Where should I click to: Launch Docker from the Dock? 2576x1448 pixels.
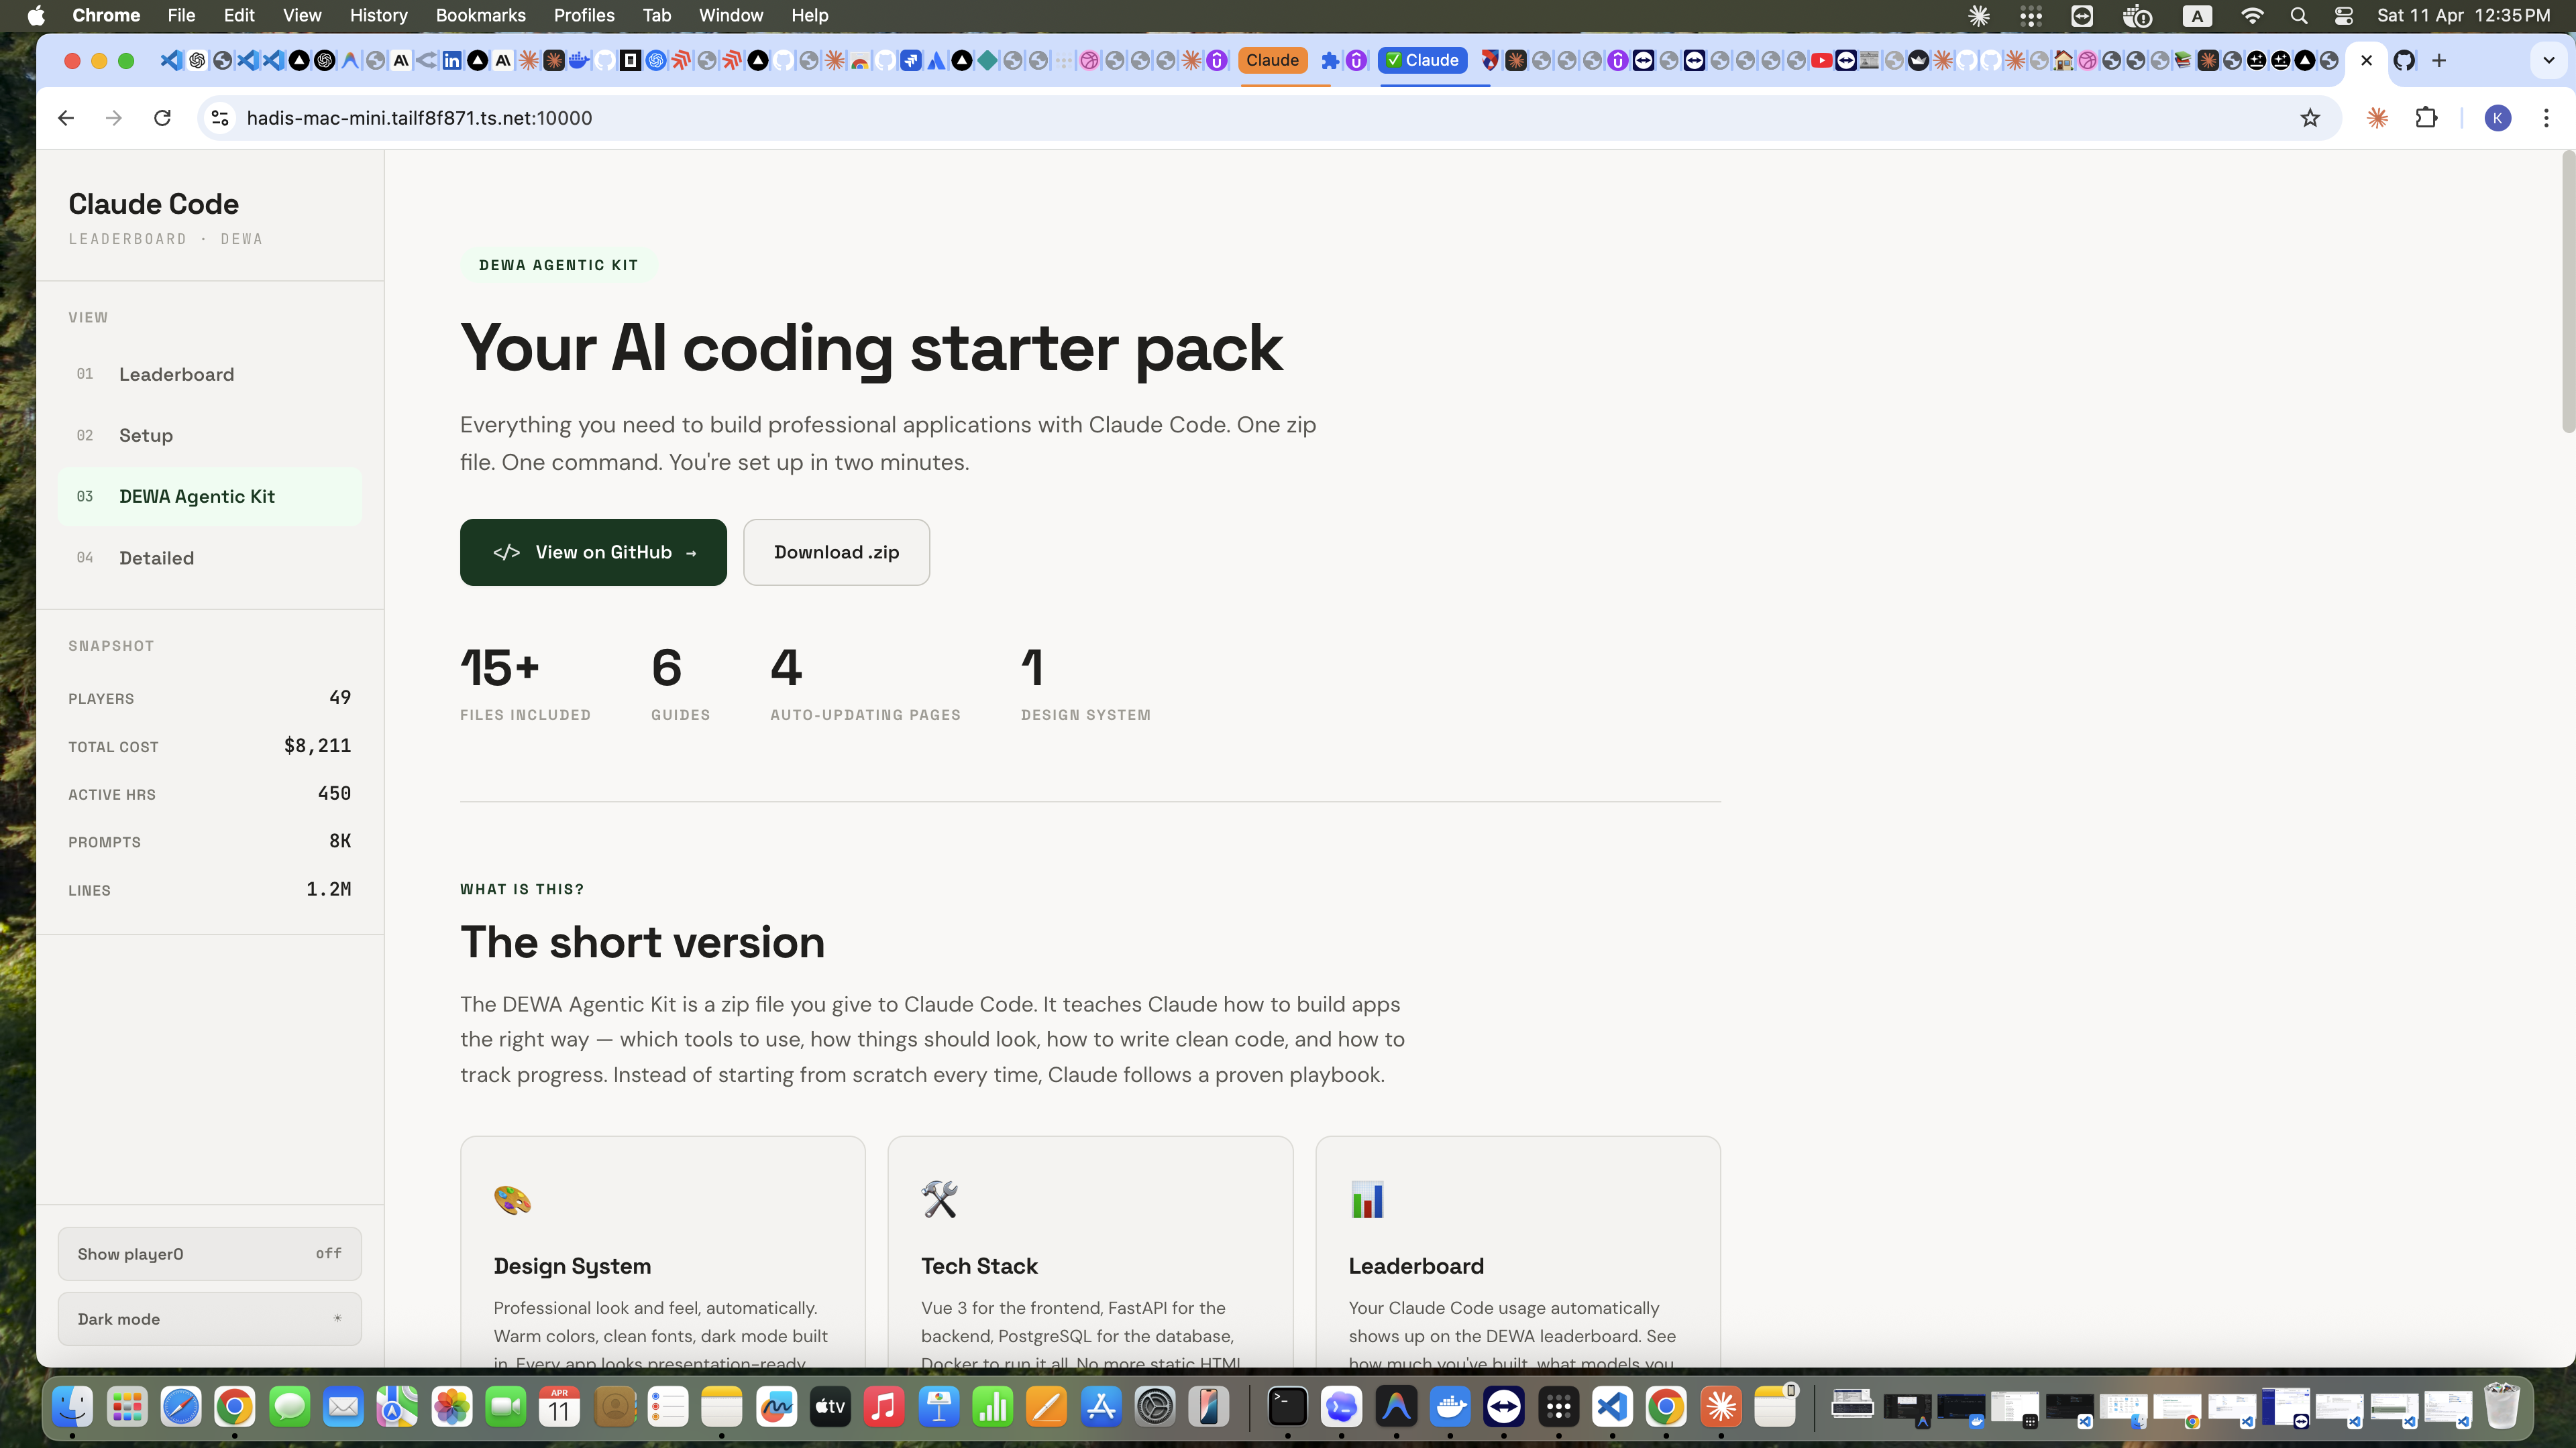[1450, 1407]
